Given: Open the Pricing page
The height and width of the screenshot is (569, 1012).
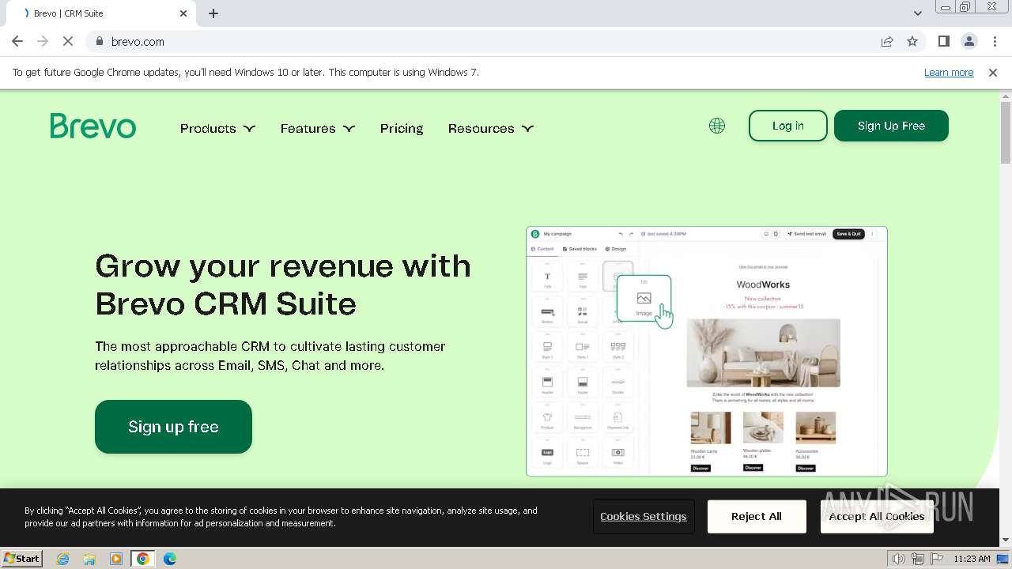Looking at the screenshot, I should coord(402,128).
